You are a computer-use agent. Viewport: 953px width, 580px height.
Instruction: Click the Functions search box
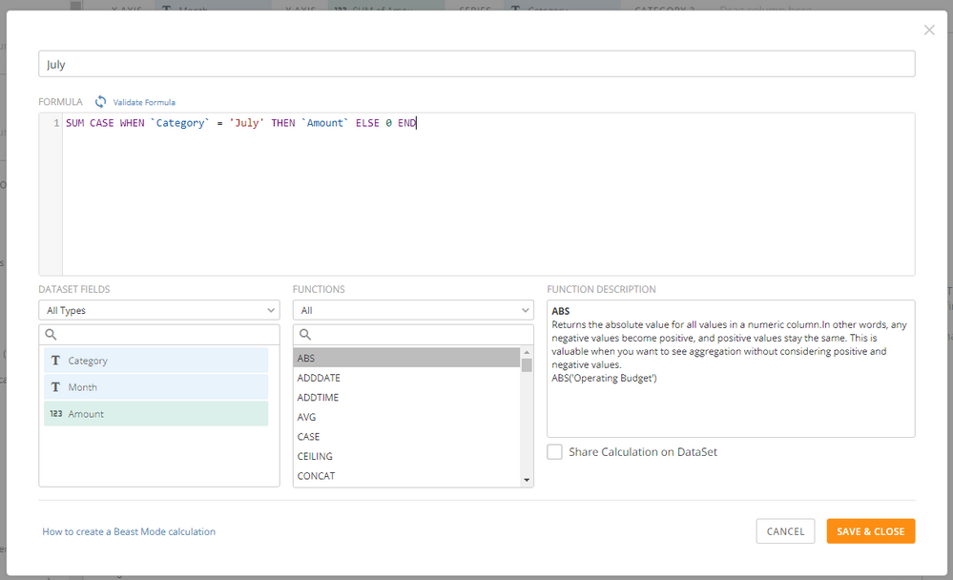click(413, 335)
